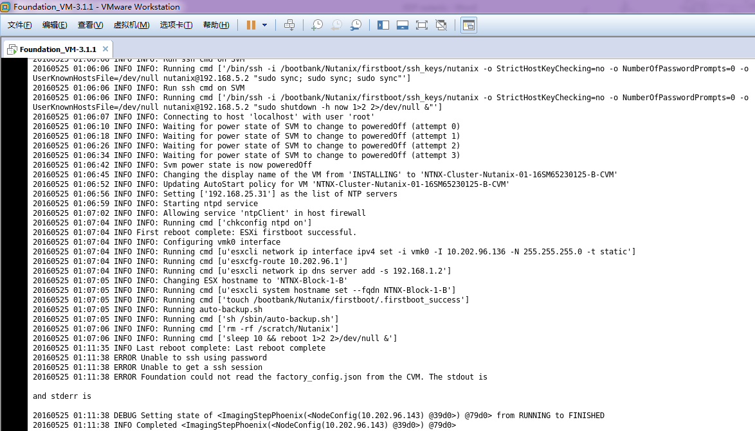Revert to the previous snapshot

point(336,25)
